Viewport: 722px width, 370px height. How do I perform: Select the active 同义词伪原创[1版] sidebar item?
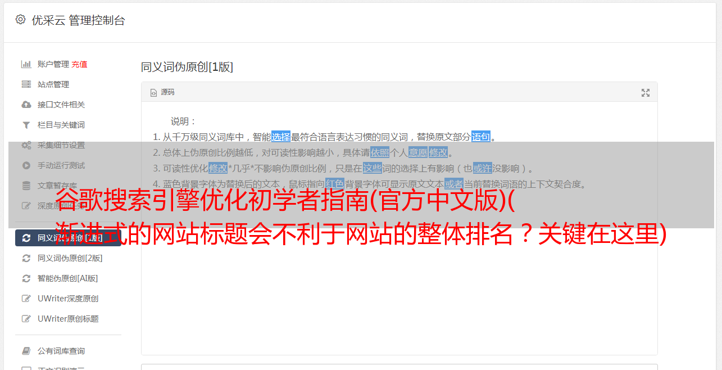click(x=68, y=238)
